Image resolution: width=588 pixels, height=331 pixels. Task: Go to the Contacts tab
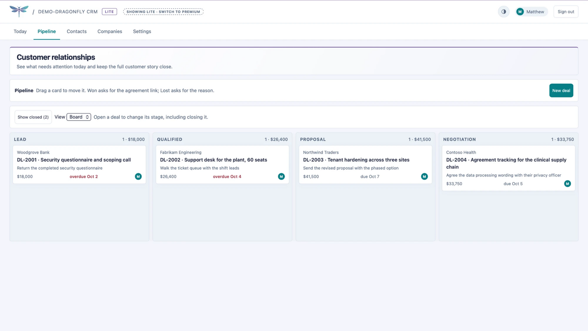pyautogui.click(x=77, y=32)
